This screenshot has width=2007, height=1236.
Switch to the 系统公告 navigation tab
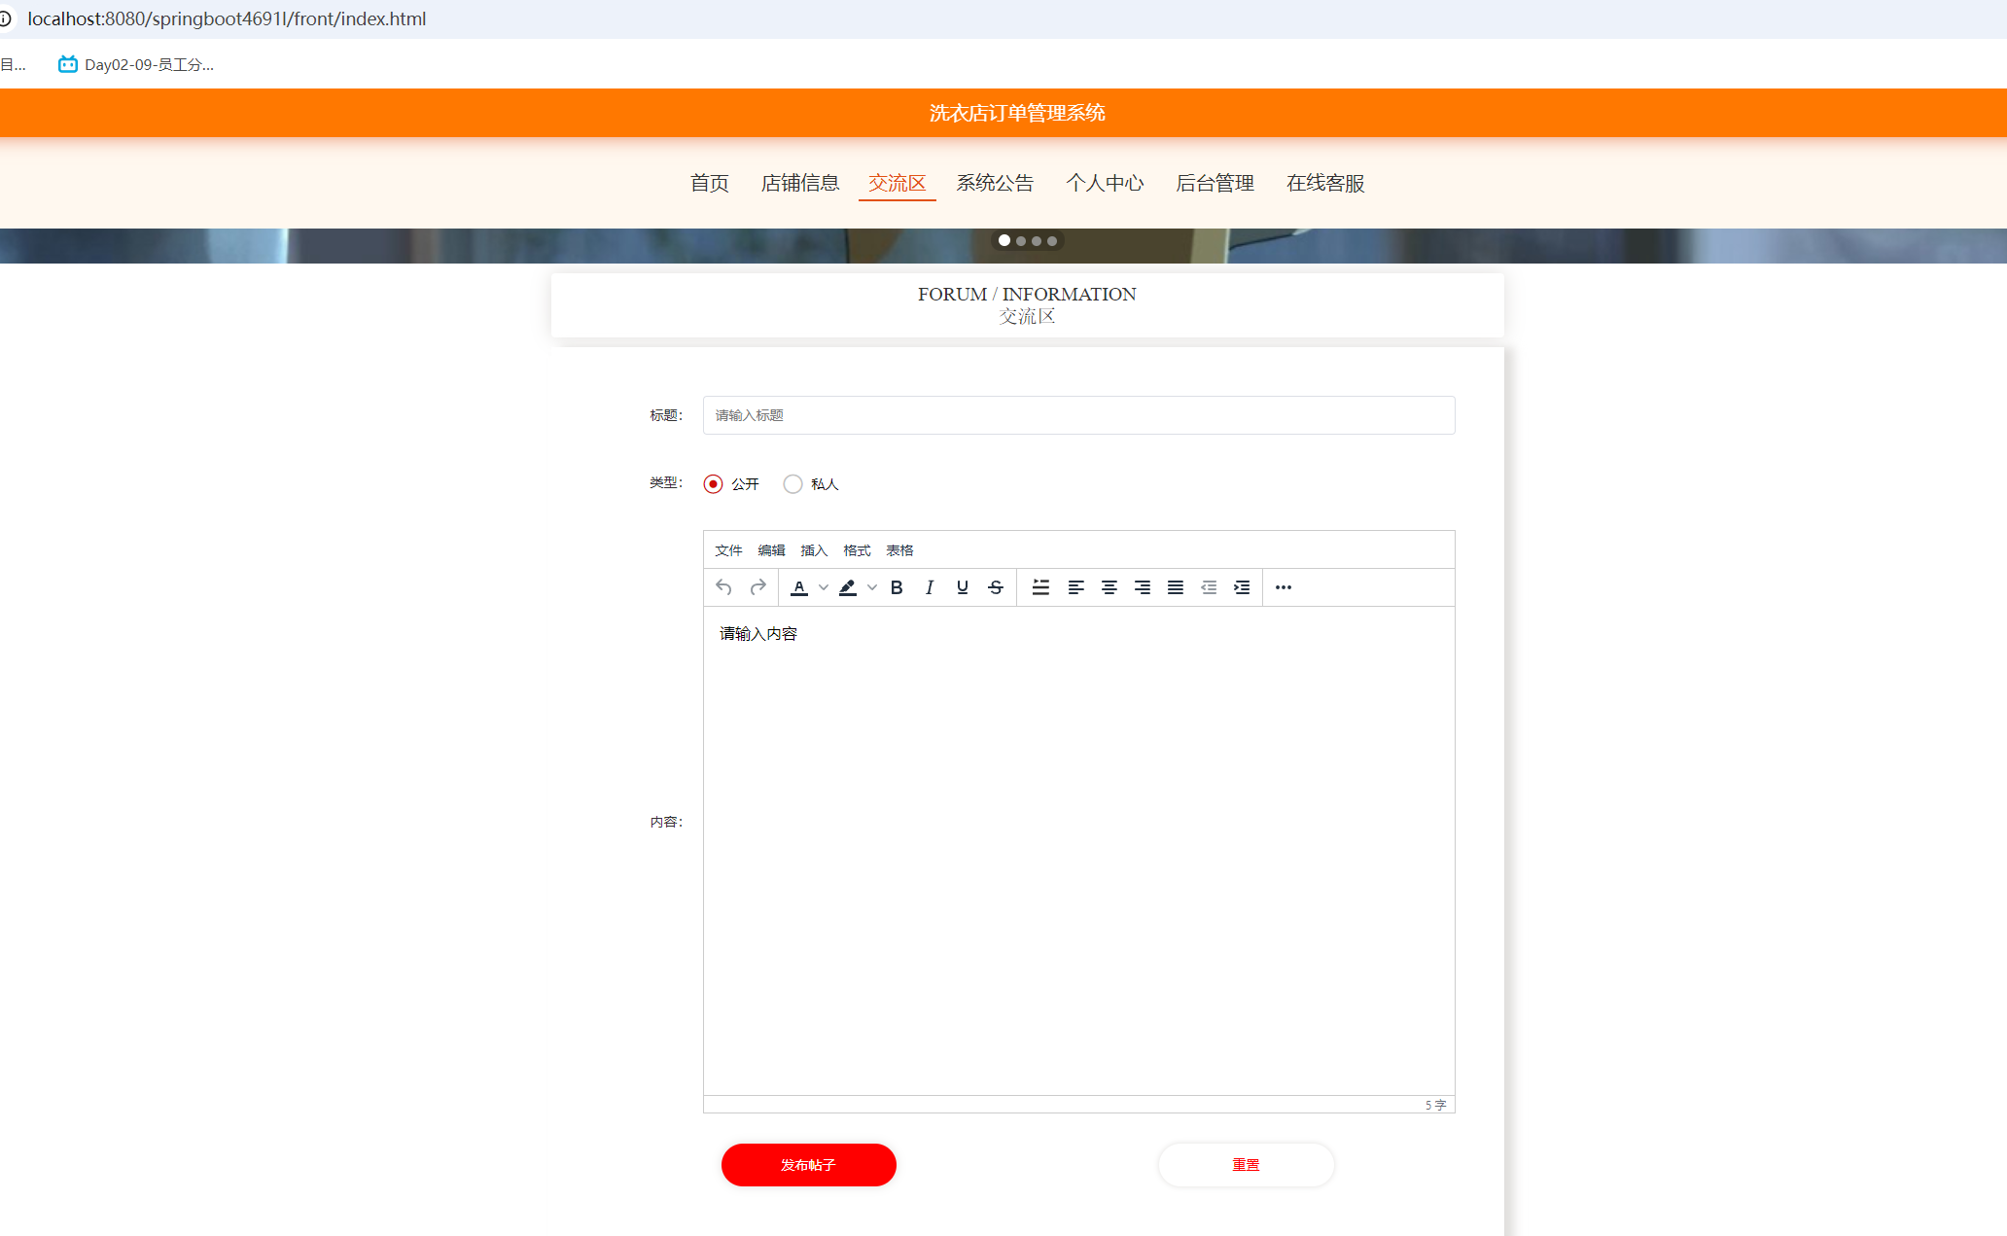tap(995, 183)
